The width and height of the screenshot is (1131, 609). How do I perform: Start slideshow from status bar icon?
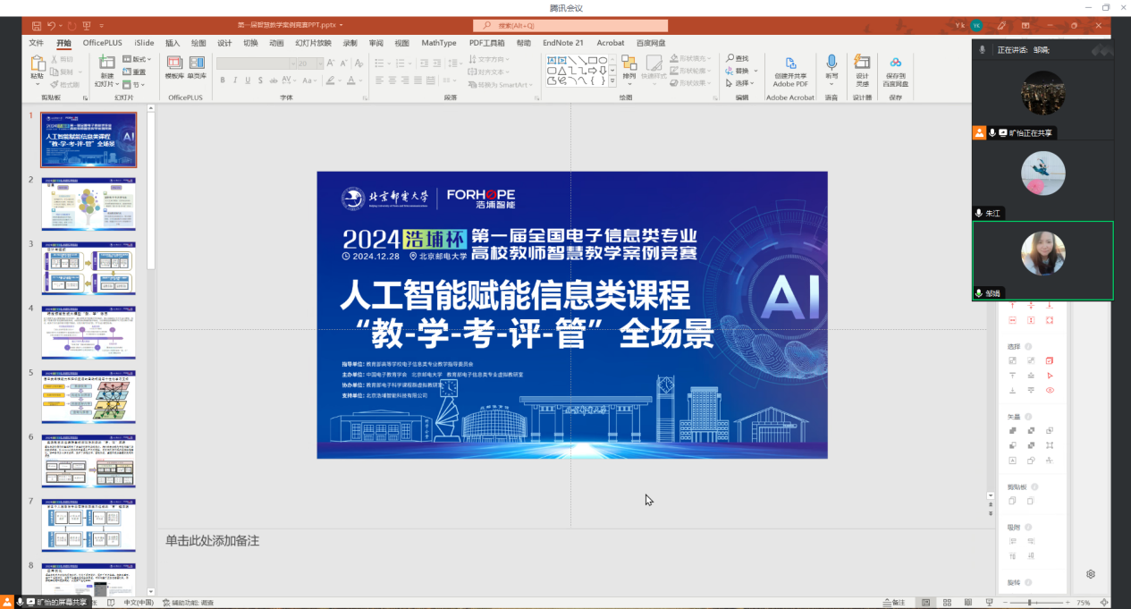point(989,603)
